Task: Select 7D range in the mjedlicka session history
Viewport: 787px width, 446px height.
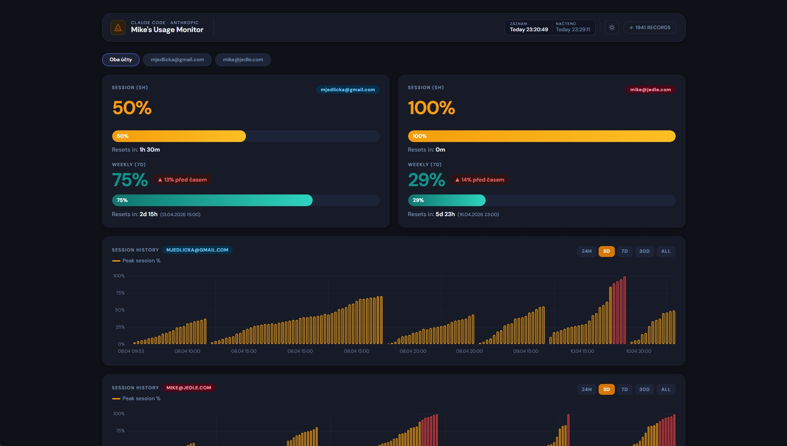Action: pyautogui.click(x=624, y=251)
